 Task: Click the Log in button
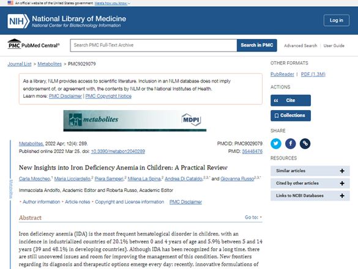[x=337, y=20]
